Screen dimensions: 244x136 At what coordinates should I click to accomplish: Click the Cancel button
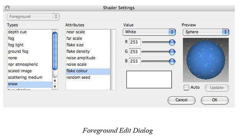point(182,100)
